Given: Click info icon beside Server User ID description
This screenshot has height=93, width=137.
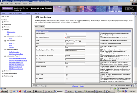Looking at the screenshot, I should tap(101, 33).
